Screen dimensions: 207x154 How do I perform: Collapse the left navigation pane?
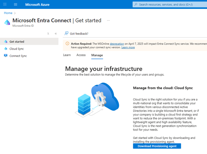tap(56, 33)
